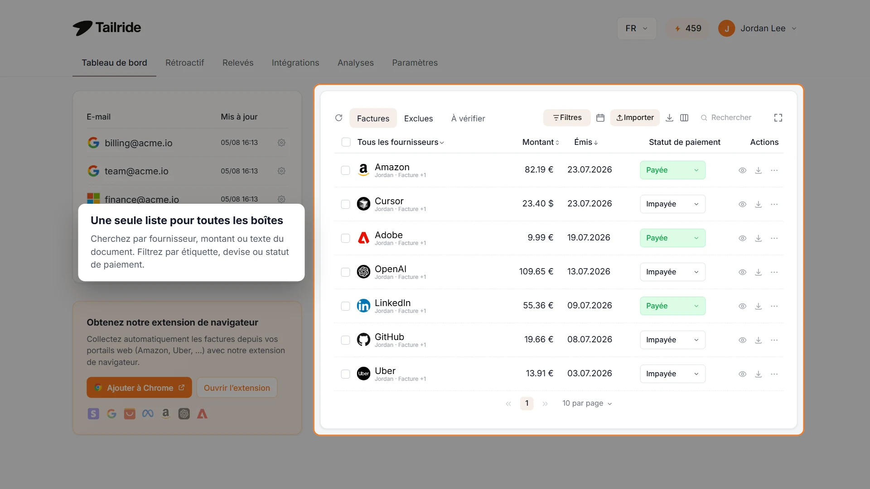This screenshot has width=870, height=489.
Task: Open more actions for LinkedIn row
Action: click(774, 306)
